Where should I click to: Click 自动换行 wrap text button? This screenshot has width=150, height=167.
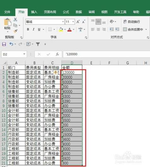[132, 22]
